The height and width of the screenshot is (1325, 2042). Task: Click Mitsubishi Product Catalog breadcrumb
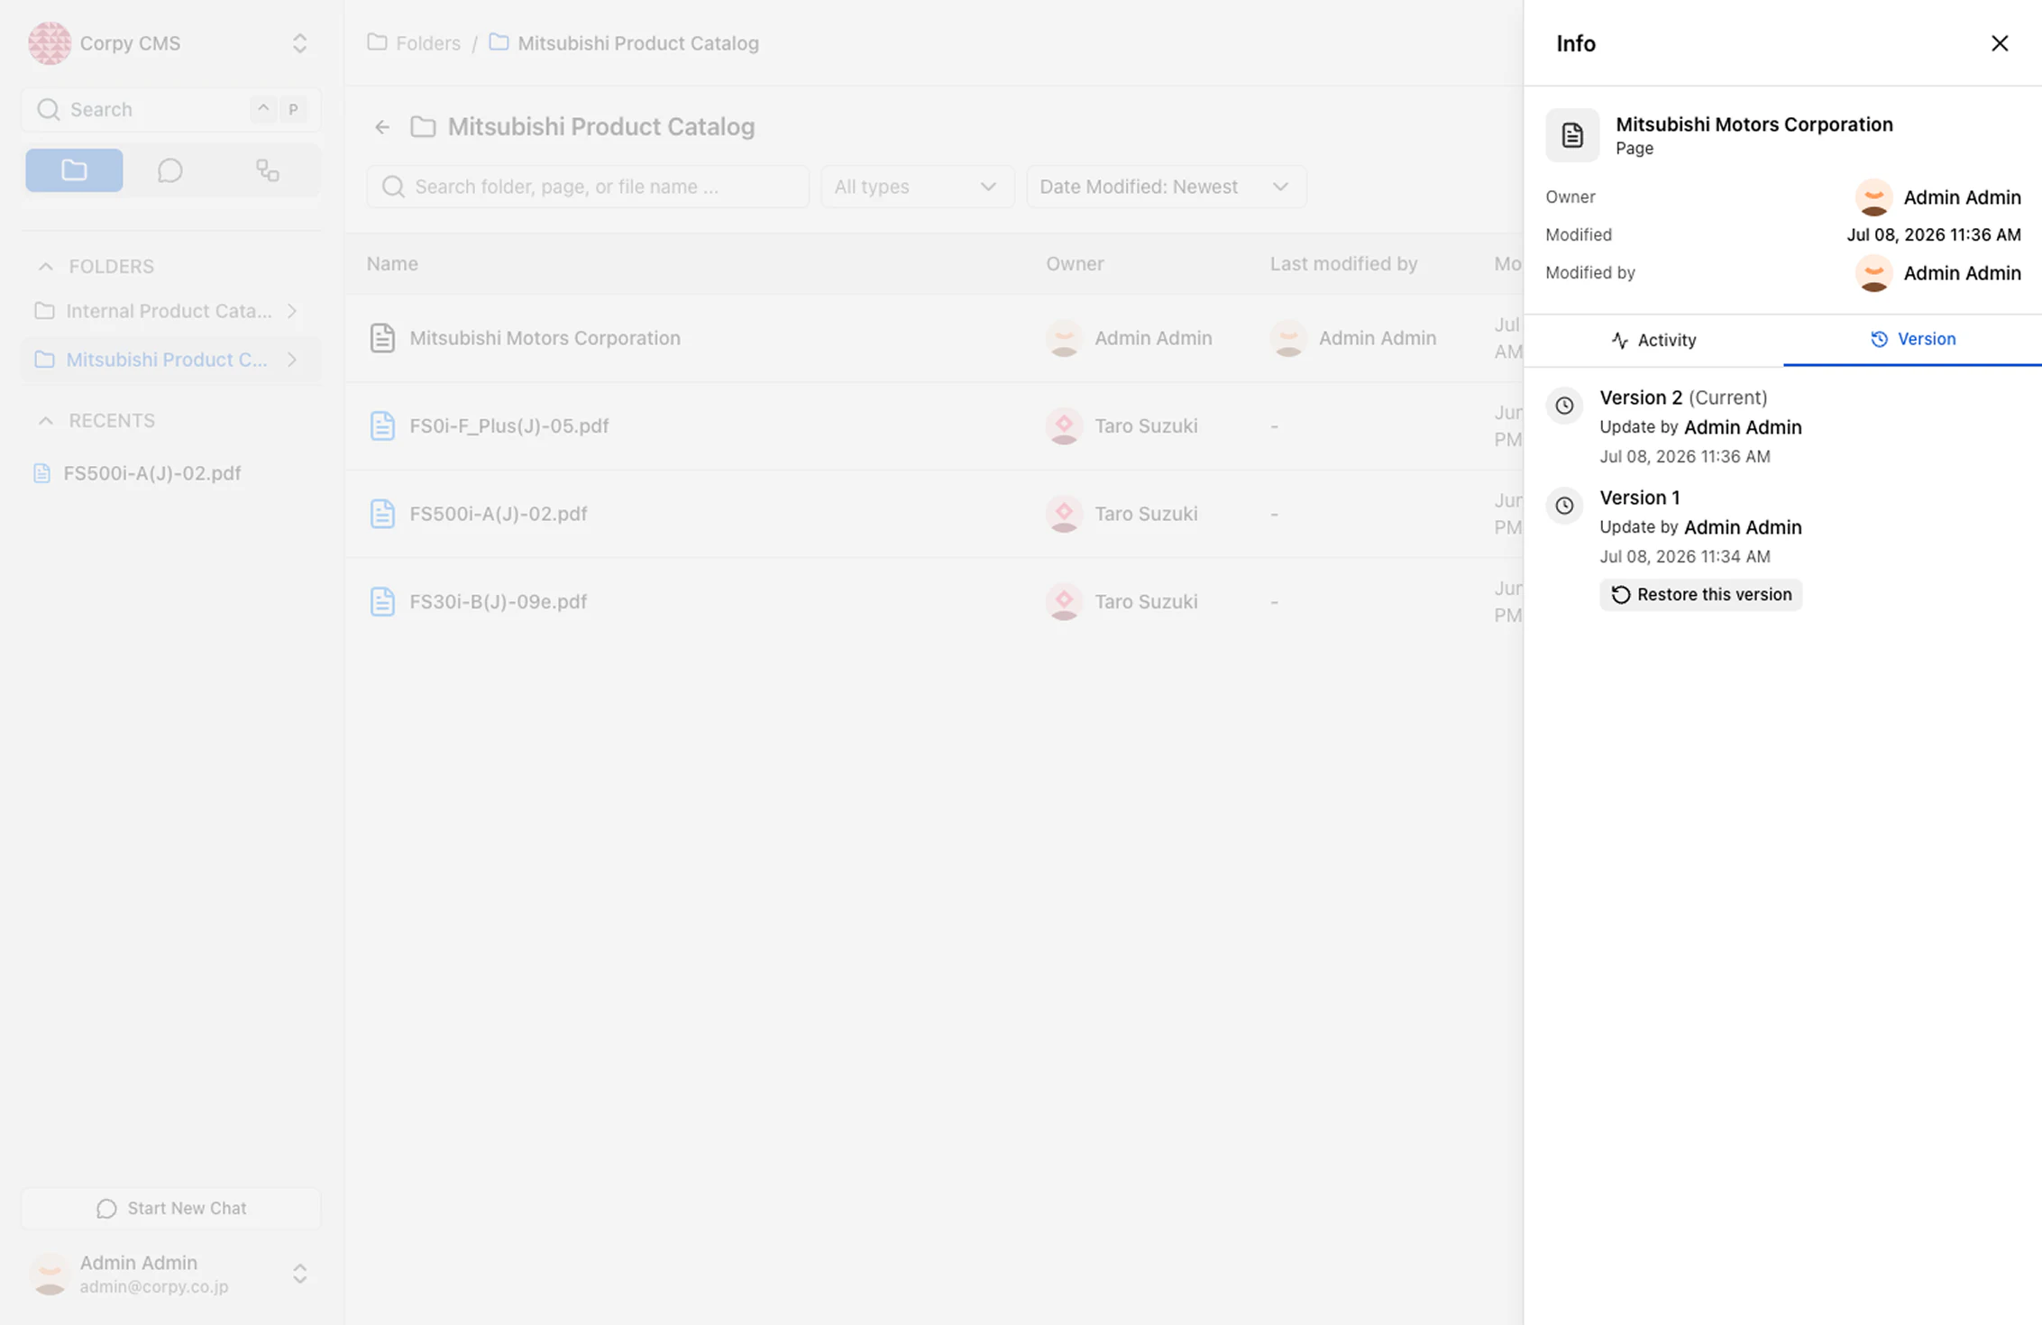click(x=637, y=43)
